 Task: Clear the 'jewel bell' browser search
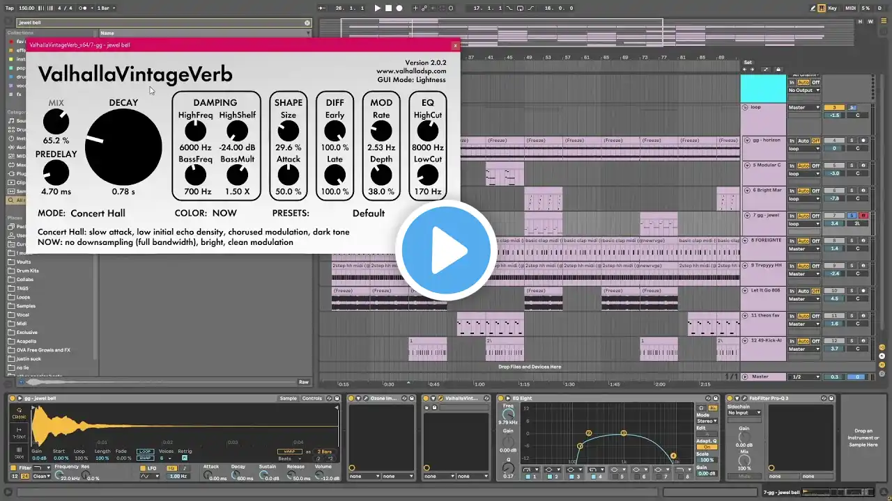click(307, 22)
